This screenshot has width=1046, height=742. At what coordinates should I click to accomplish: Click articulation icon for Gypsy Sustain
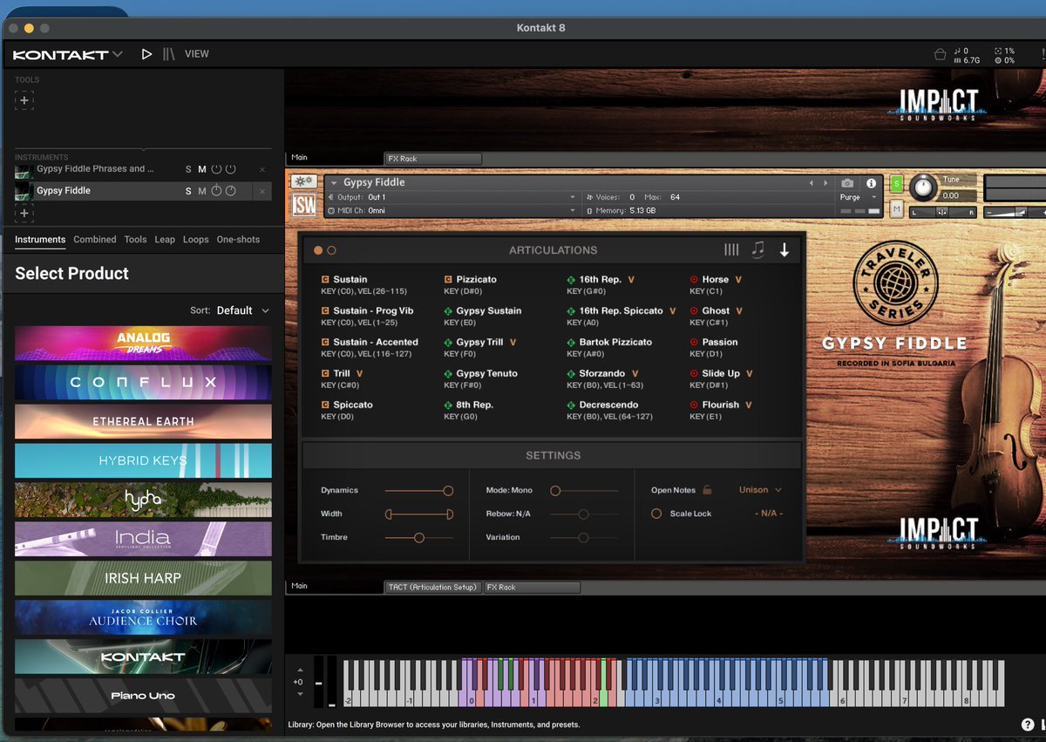pyautogui.click(x=448, y=311)
